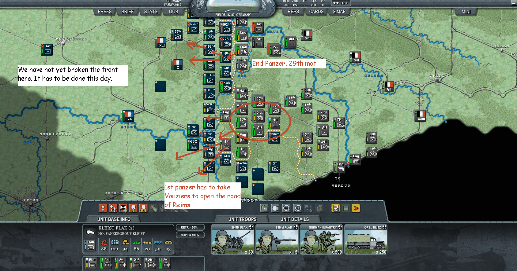The height and width of the screenshot is (271, 517).
Task: Select the 55th division counter
Action: click(x=177, y=35)
